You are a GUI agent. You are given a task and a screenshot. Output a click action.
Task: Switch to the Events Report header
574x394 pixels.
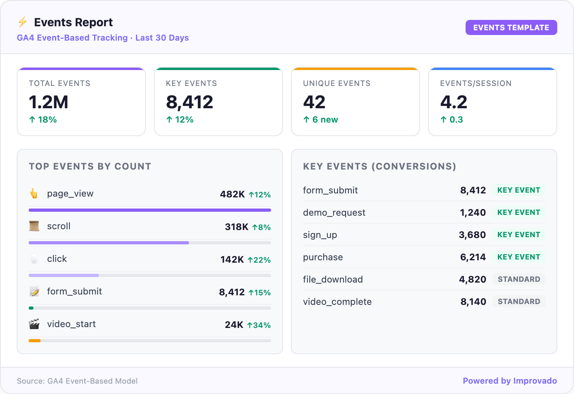(x=73, y=22)
